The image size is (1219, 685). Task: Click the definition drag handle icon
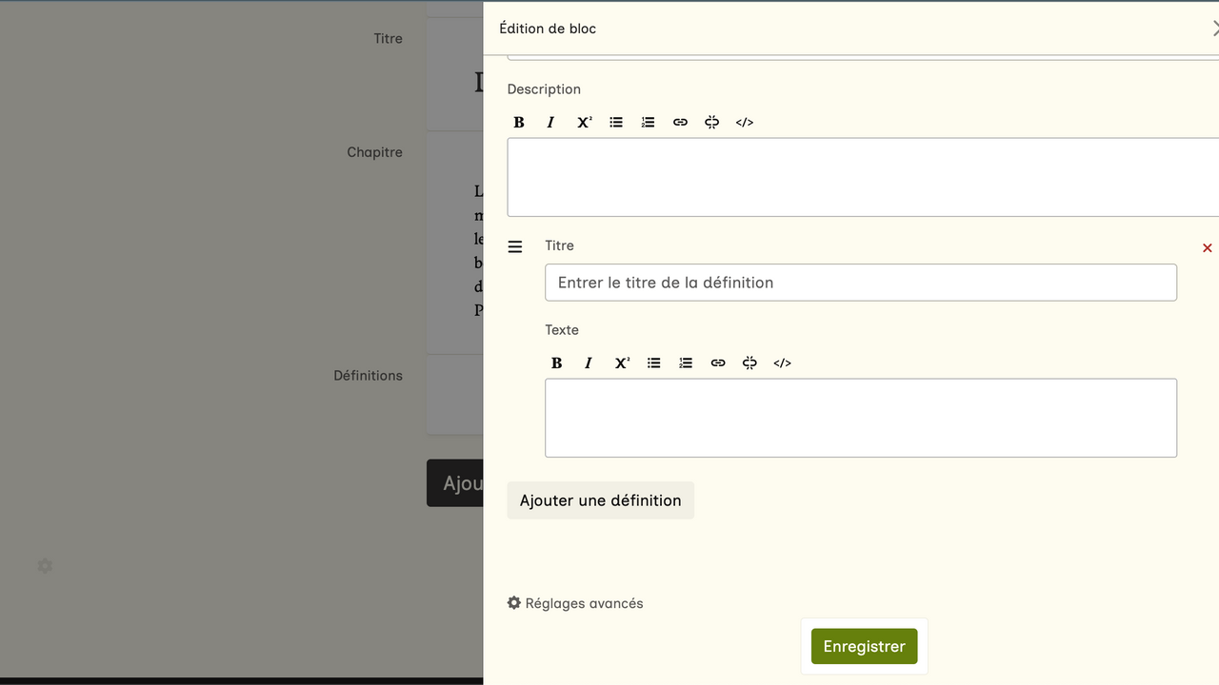(x=515, y=247)
